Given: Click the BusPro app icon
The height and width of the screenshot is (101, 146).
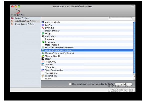Looking at the screenshot, I should 43,25.
